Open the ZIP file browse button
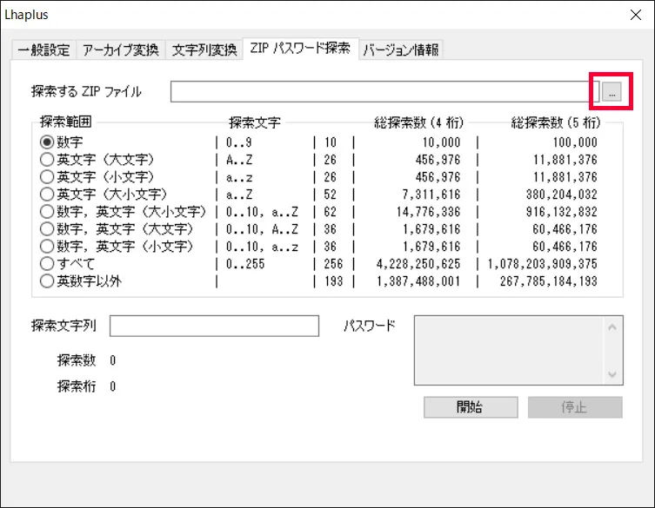 coord(612,91)
